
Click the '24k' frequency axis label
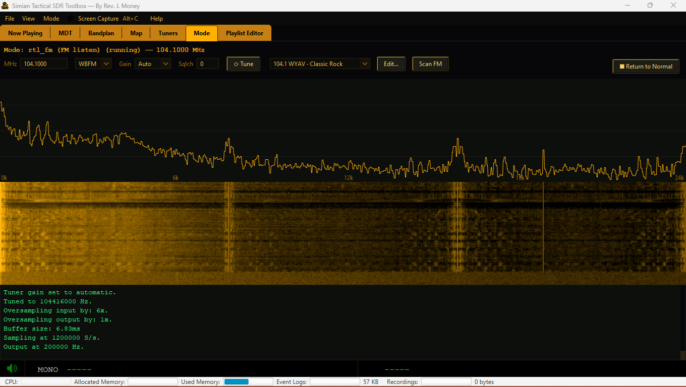(679, 178)
